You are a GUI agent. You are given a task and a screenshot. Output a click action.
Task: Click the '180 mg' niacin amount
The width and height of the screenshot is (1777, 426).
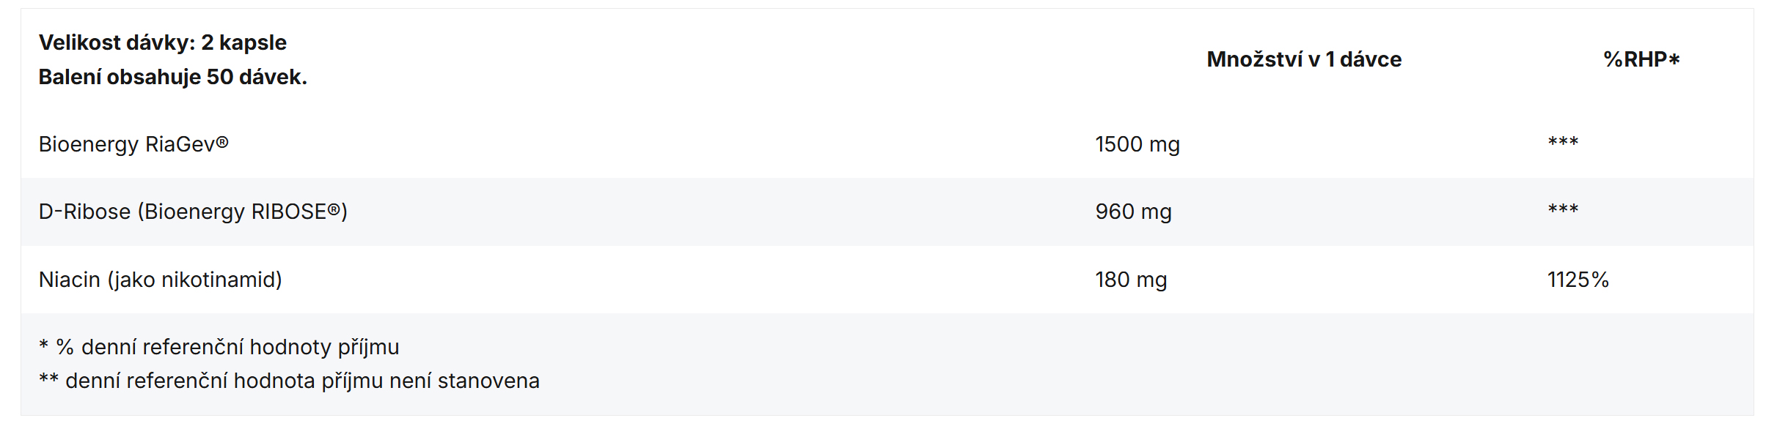[1131, 280]
